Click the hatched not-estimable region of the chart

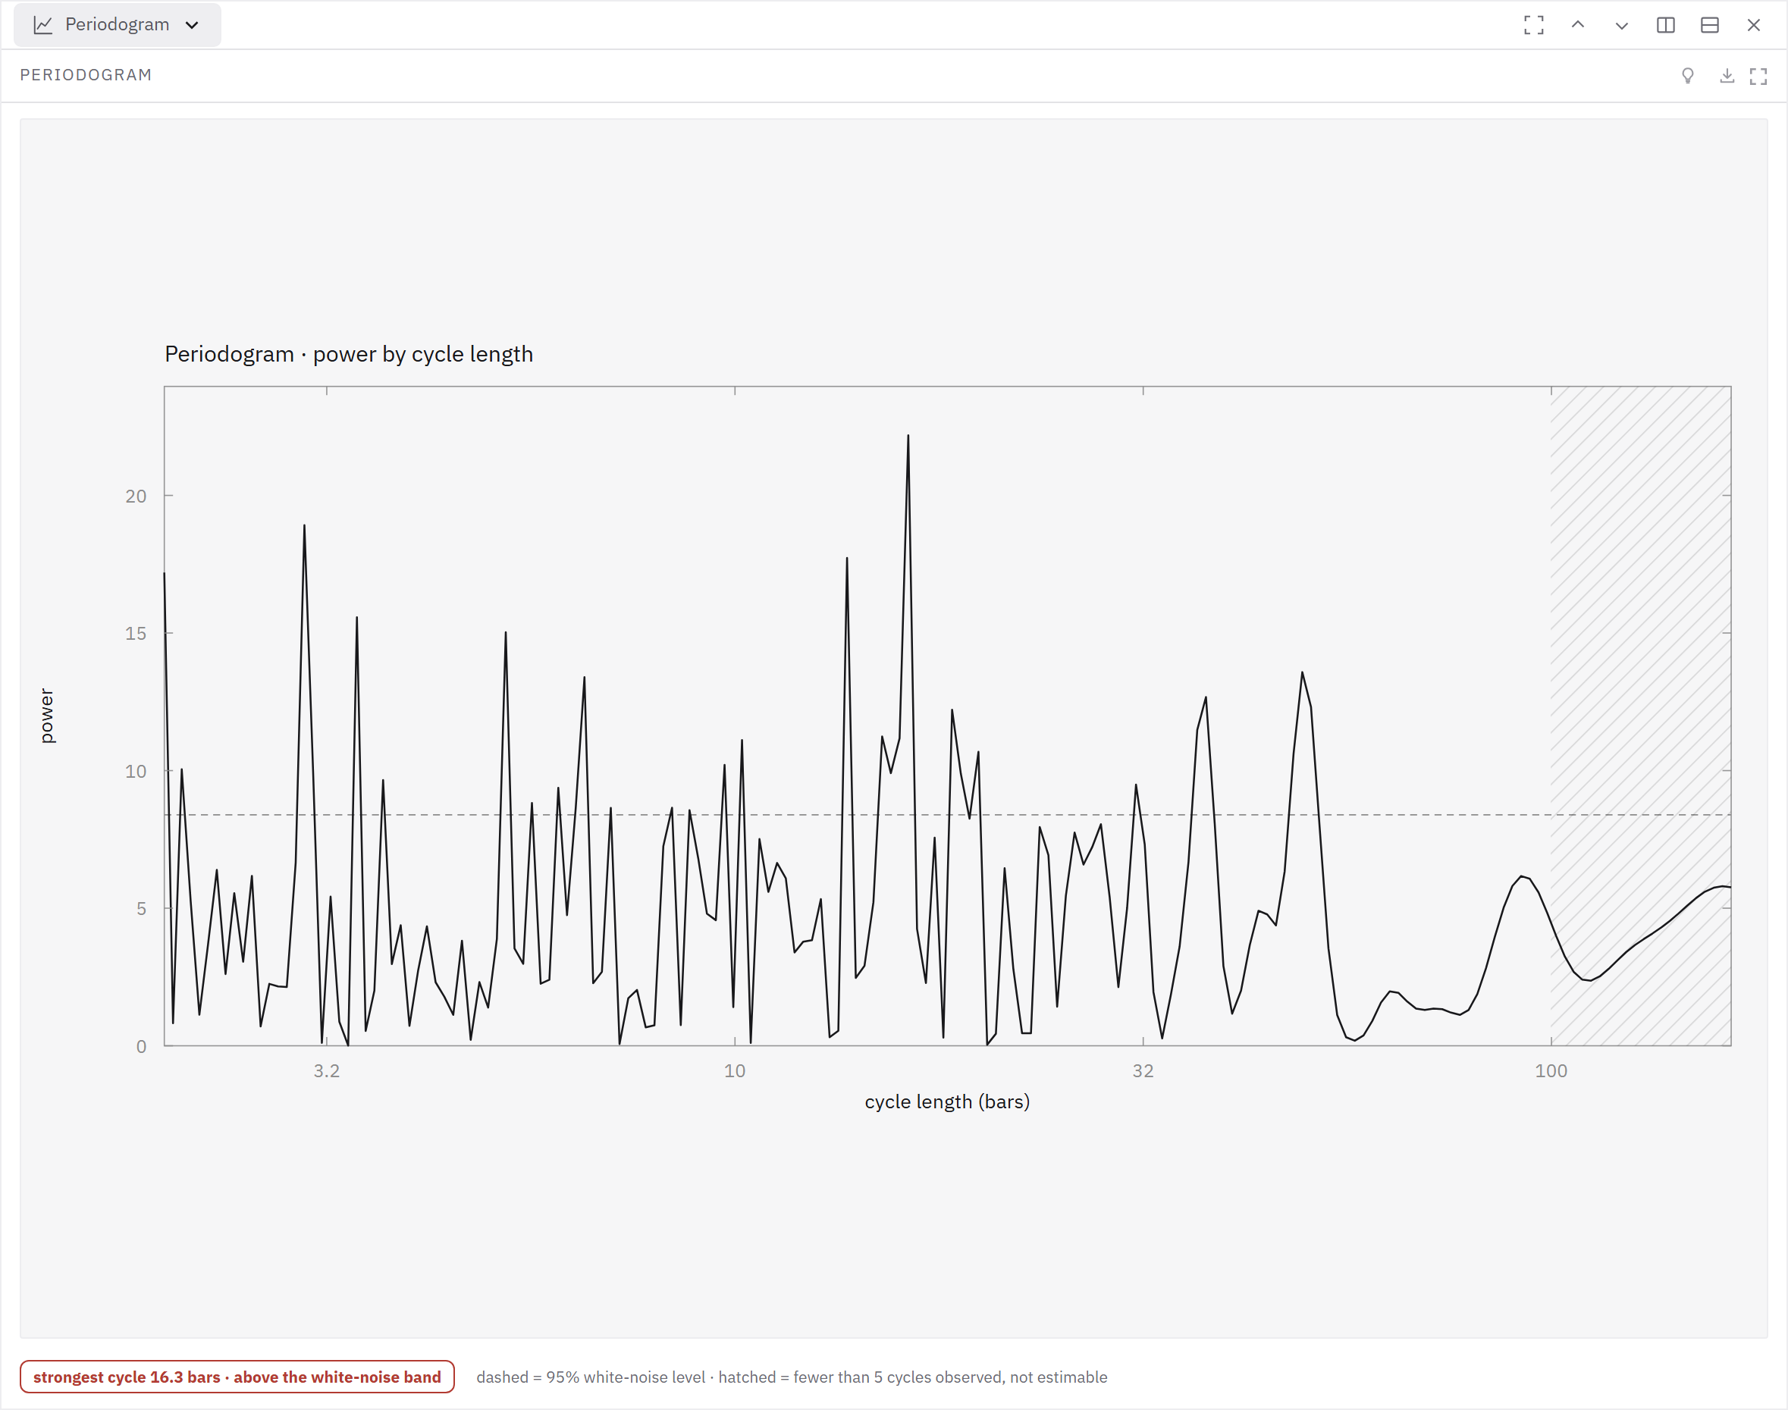click(1640, 716)
